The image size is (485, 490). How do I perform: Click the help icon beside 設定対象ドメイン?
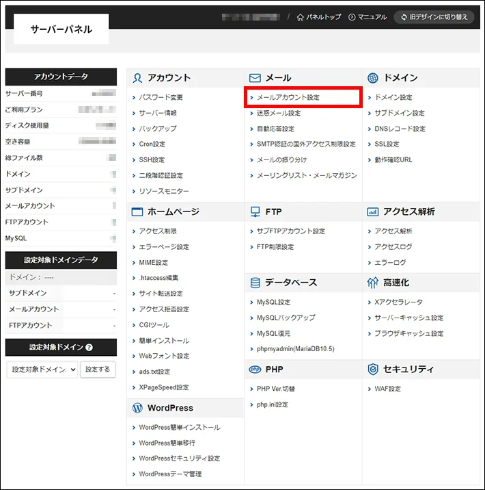coord(89,347)
